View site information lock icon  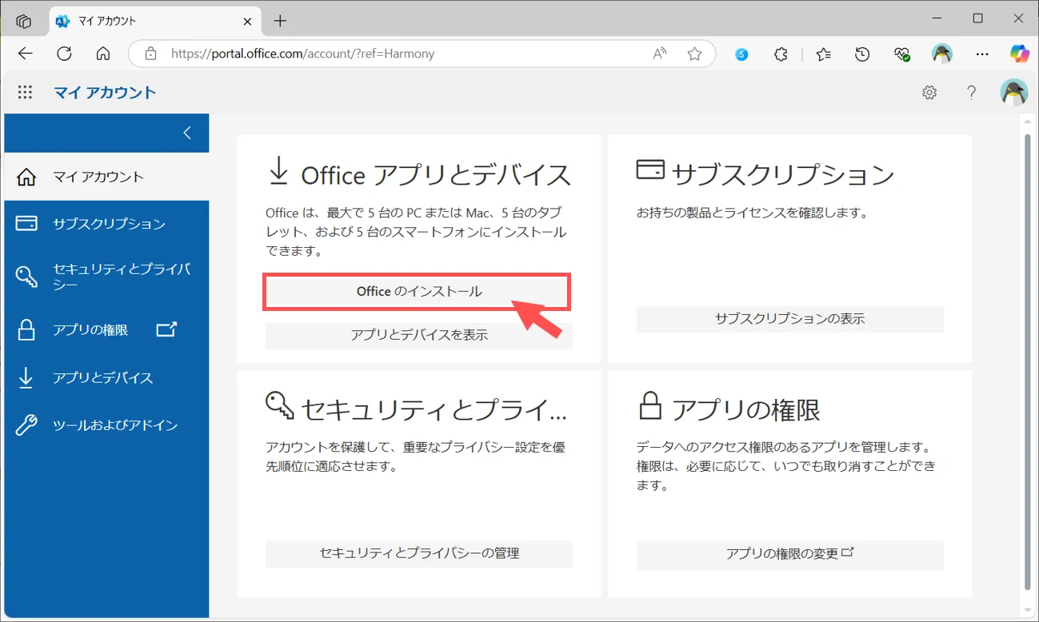click(150, 54)
